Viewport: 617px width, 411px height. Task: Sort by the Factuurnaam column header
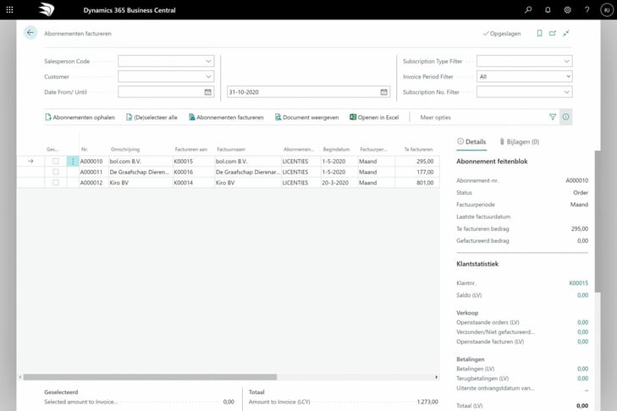tap(231, 150)
